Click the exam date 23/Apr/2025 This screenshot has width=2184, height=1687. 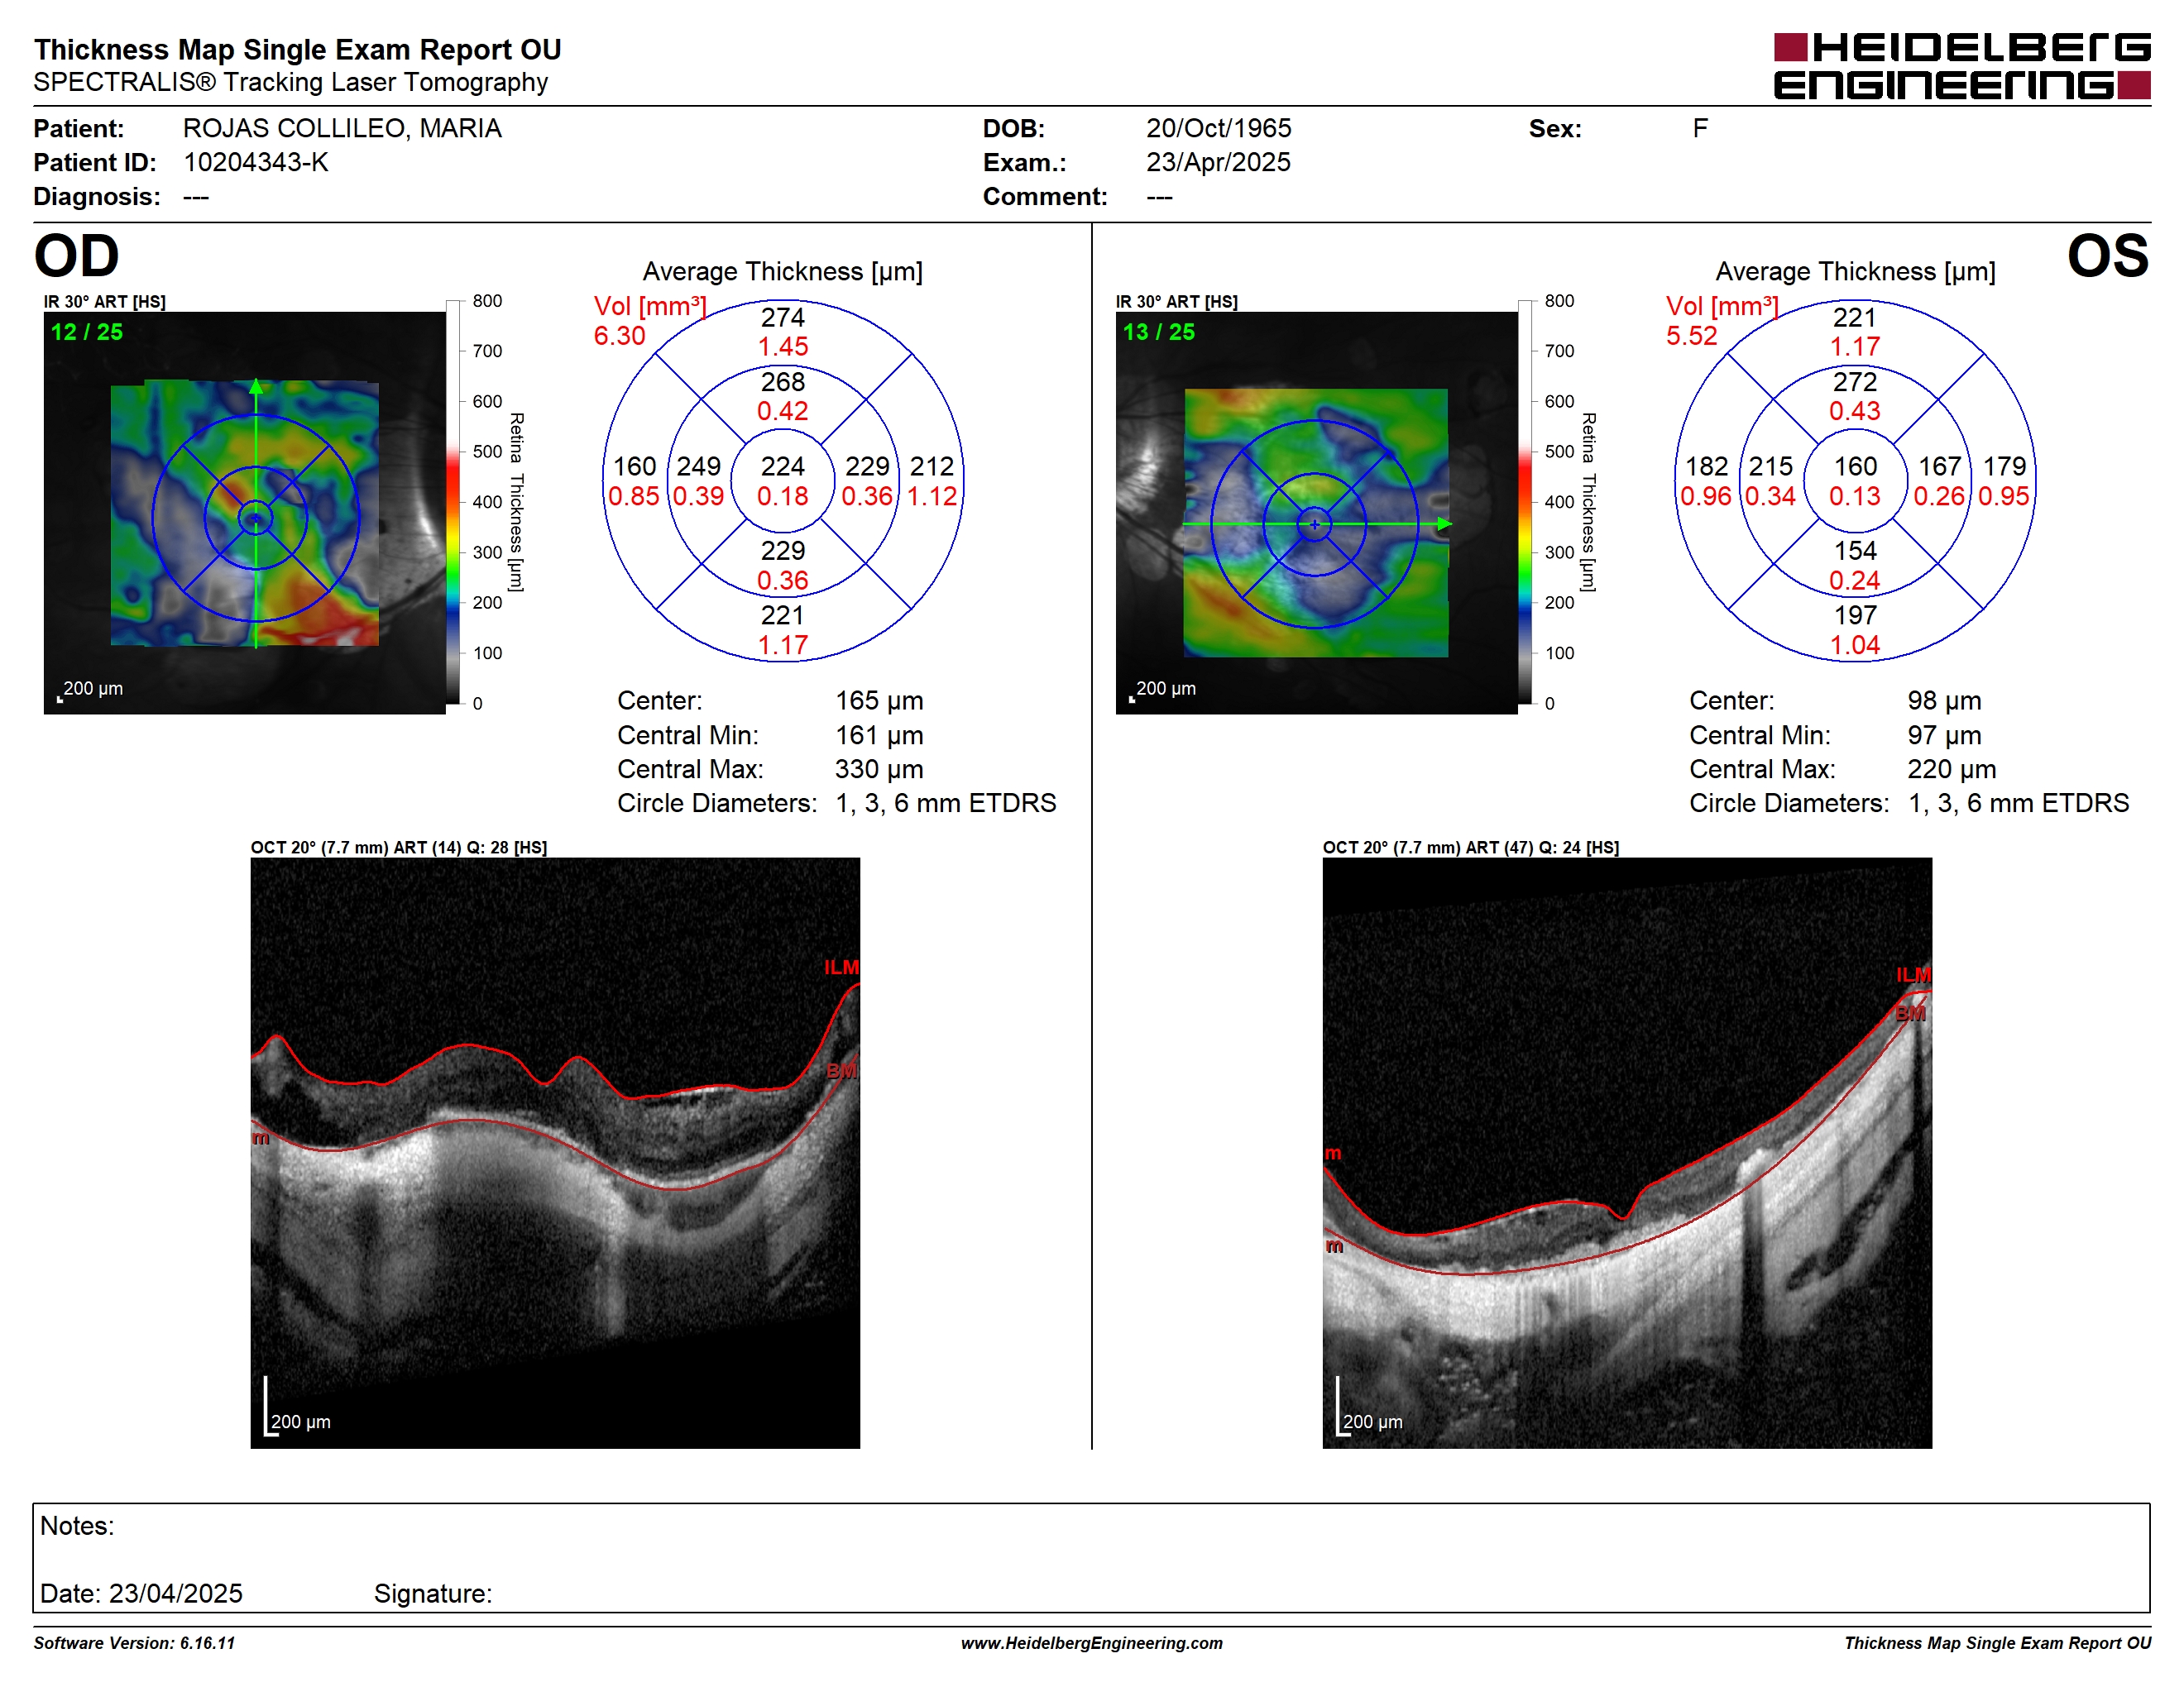[1218, 162]
